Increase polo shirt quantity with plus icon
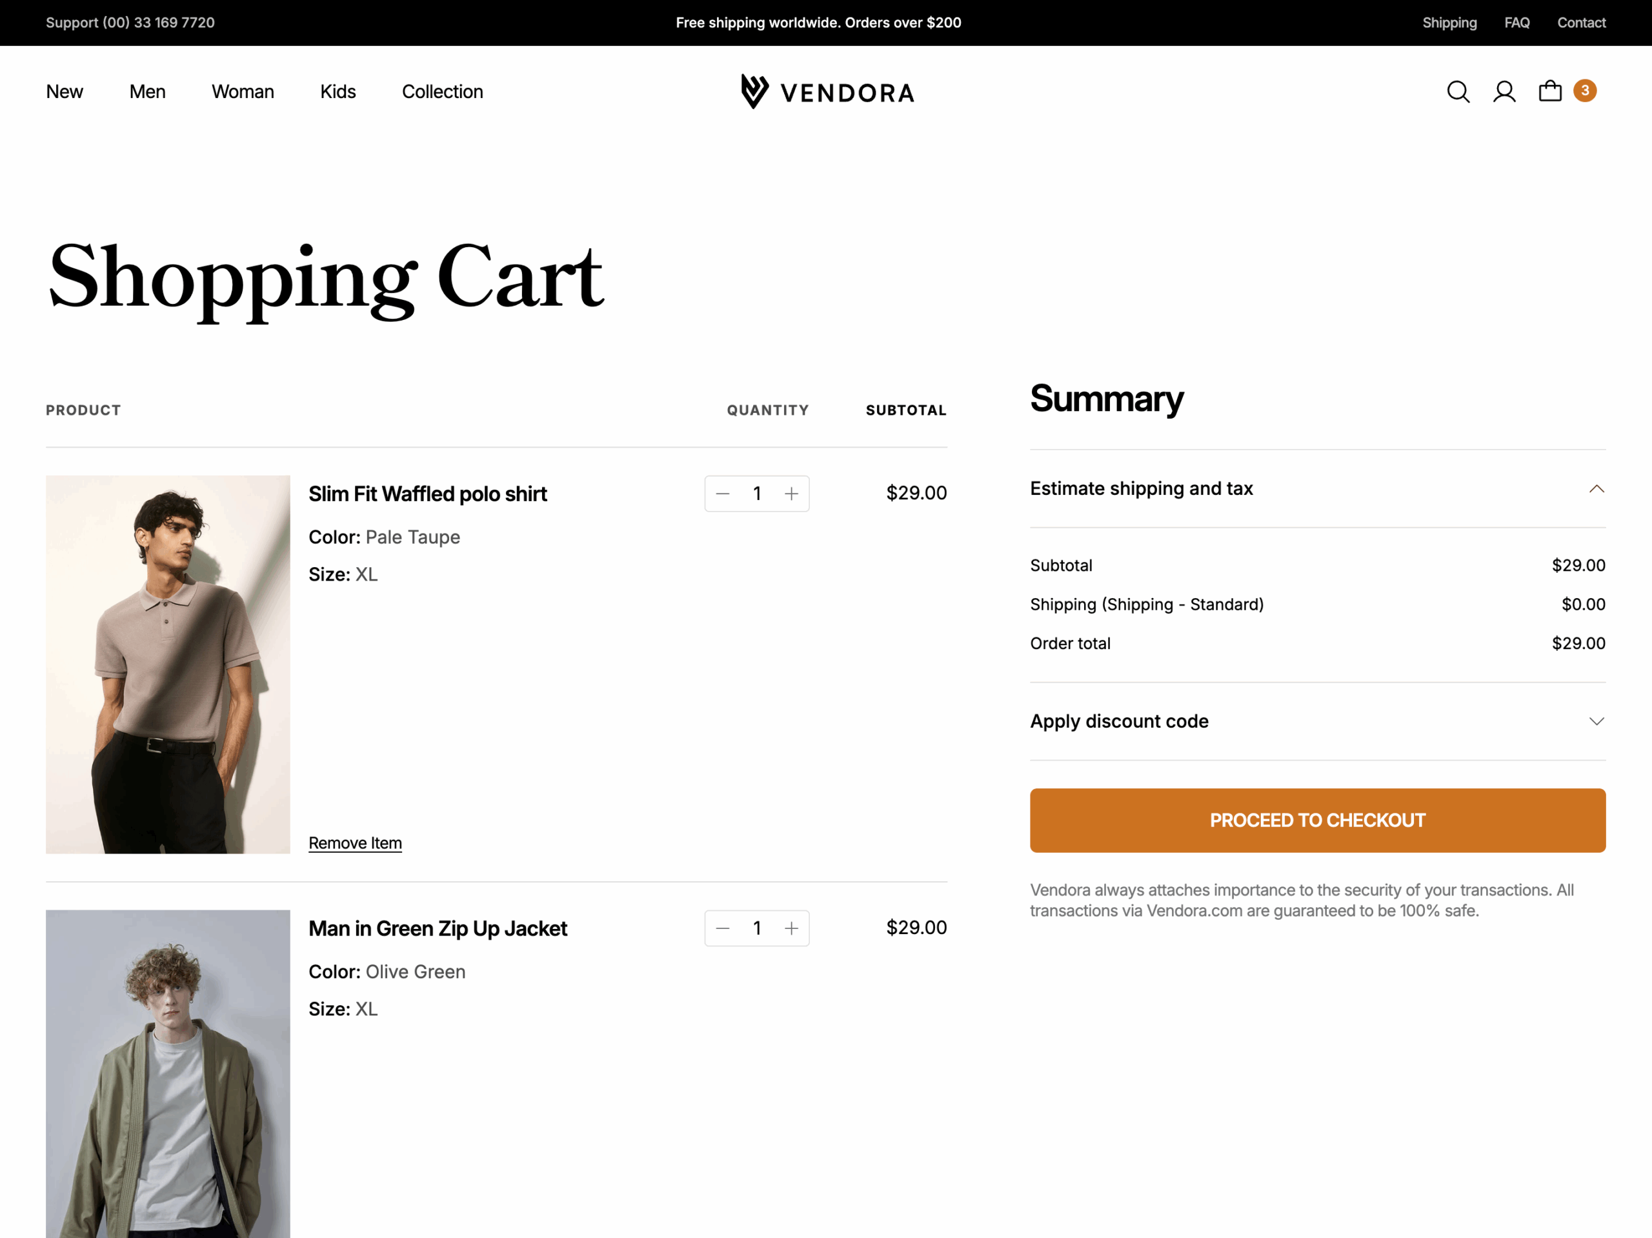This screenshot has width=1652, height=1238. (x=792, y=493)
